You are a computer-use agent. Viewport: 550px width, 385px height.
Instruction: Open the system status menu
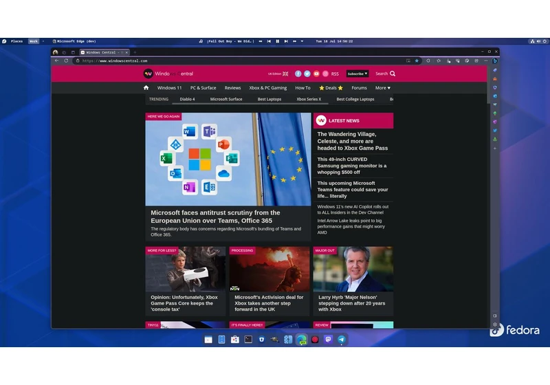pyautogui.click(x=538, y=41)
